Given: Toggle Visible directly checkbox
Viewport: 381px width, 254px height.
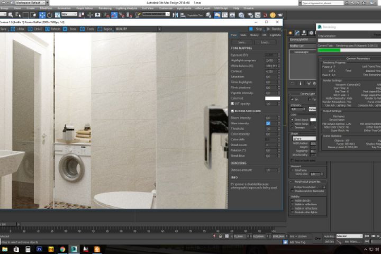Looking at the screenshot, I should pyautogui.click(x=292, y=201).
